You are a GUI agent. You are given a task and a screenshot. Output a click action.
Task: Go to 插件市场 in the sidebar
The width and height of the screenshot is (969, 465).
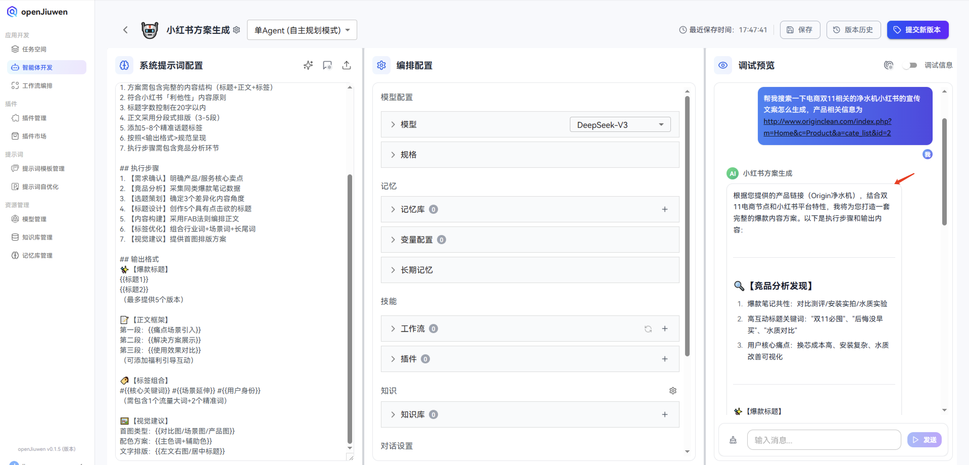pyautogui.click(x=34, y=136)
